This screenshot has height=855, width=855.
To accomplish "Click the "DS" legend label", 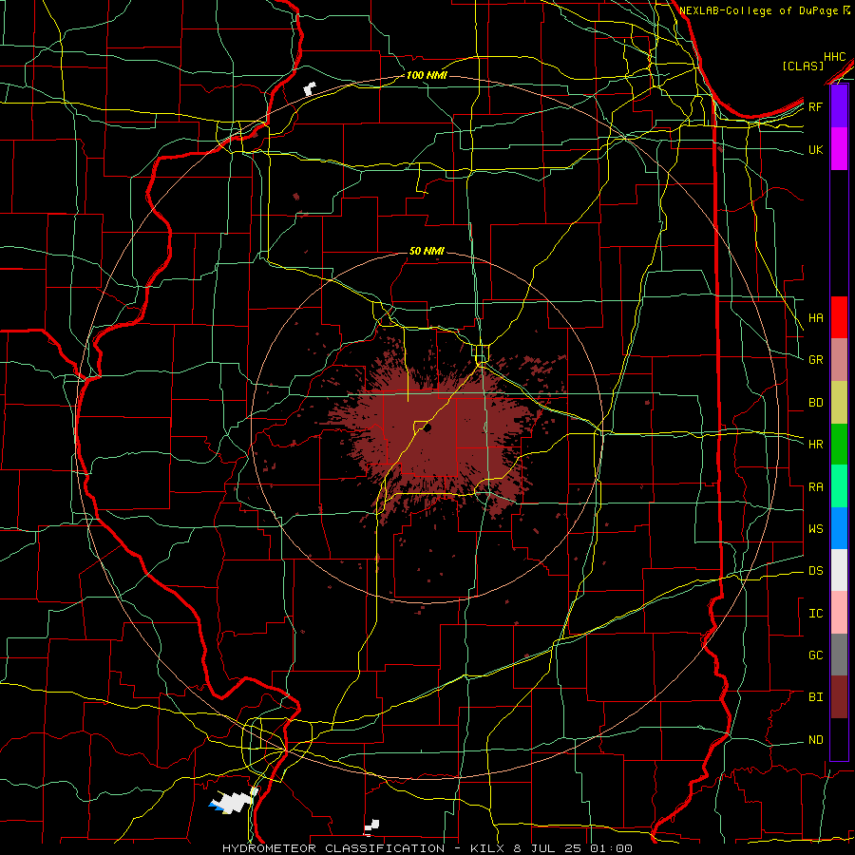I will click(x=816, y=571).
